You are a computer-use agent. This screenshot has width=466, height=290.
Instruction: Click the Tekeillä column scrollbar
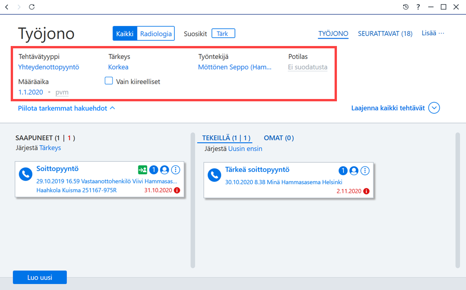click(x=458, y=200)
